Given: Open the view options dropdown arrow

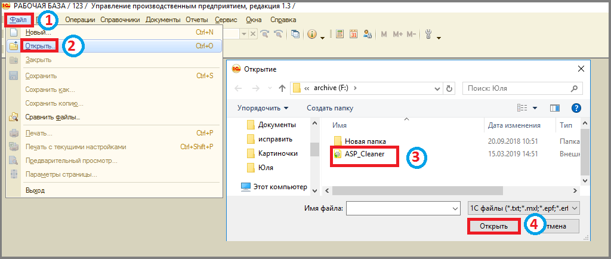Looking at the screenshot, I should point(535,108).
